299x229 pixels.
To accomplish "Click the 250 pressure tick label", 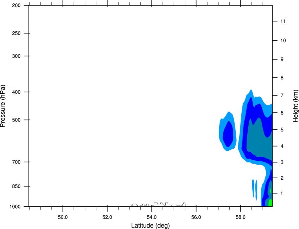I will click(16, 33).
